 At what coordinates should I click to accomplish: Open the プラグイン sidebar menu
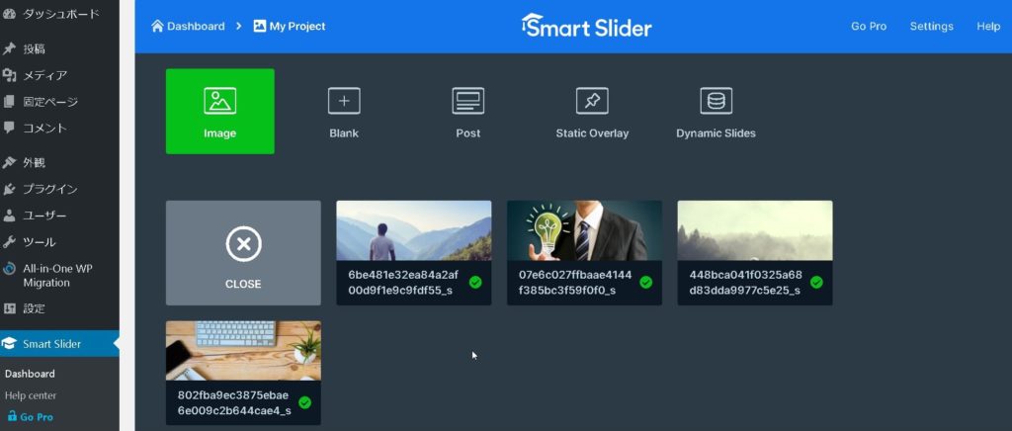[x=49, y=189]
